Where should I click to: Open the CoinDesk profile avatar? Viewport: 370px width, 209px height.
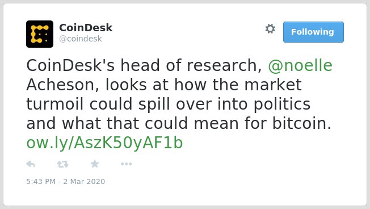(40, 34)
